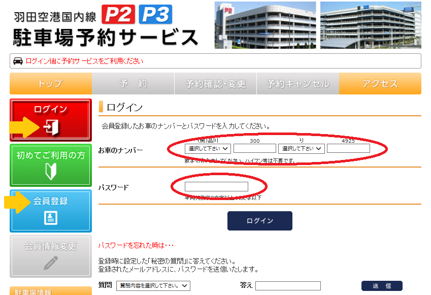Click the パスワード input field

[216, 187]
